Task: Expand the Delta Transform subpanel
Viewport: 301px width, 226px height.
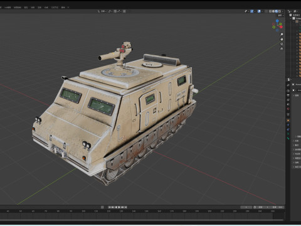Action: pos(298,136)
